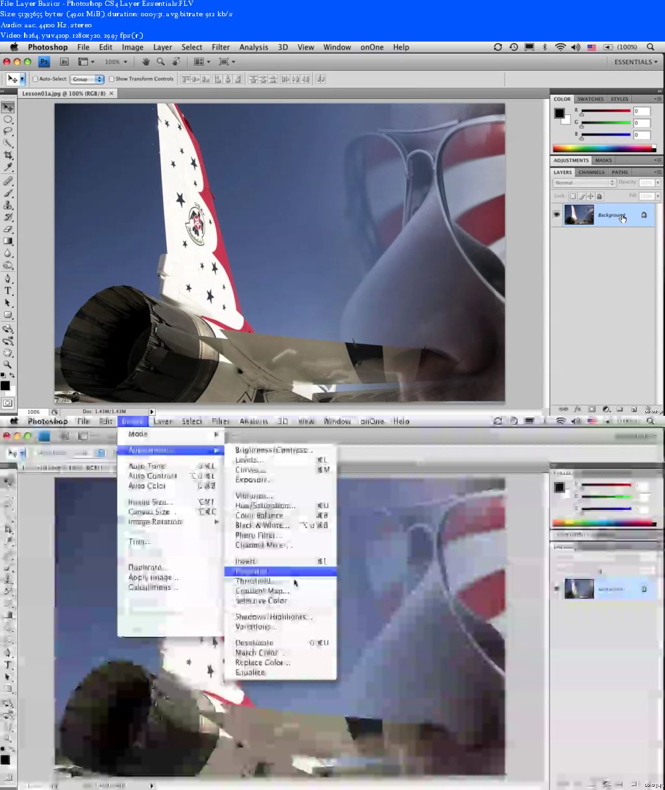Toggle Lock image pixels in upper Layers panel

pos(582,196)
